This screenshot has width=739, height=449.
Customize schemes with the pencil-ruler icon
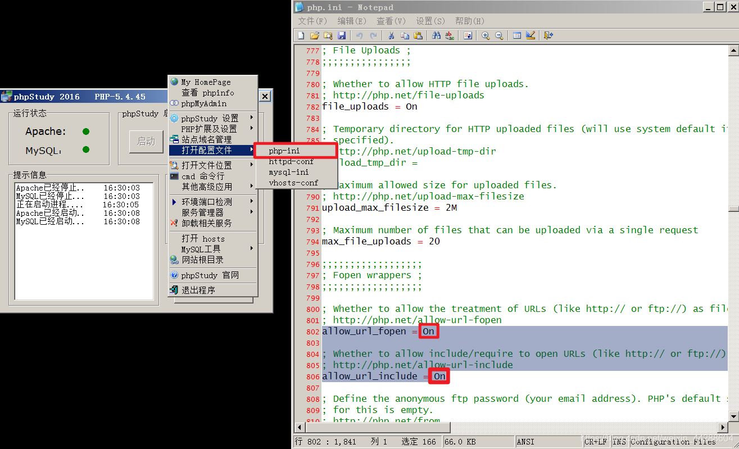(x=531, y=35)
